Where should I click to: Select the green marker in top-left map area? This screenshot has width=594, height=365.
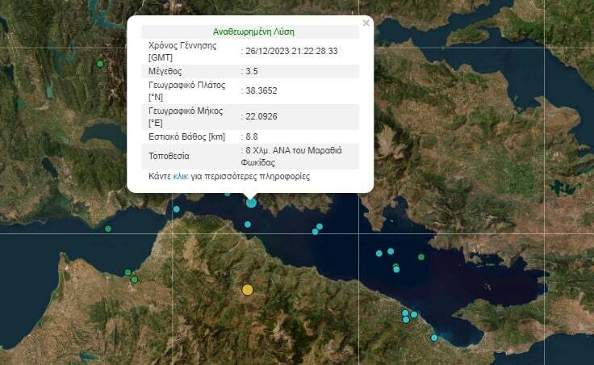(x=100, y=64)
